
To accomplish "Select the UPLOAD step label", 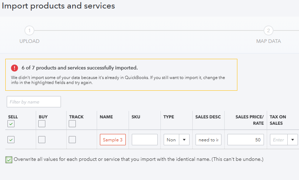I will coord(29,41).
